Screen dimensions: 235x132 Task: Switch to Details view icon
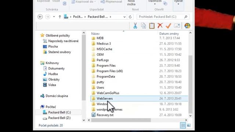[183, 125]
